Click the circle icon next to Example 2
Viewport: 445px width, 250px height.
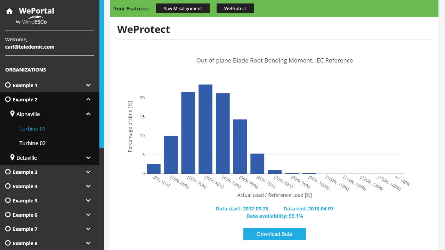(x=8, y=99)
